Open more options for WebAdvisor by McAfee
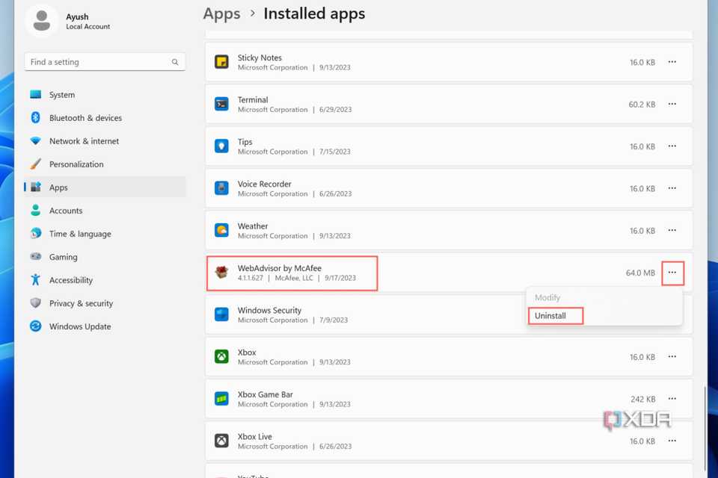The image size is (718, 478). coord(672,273)
